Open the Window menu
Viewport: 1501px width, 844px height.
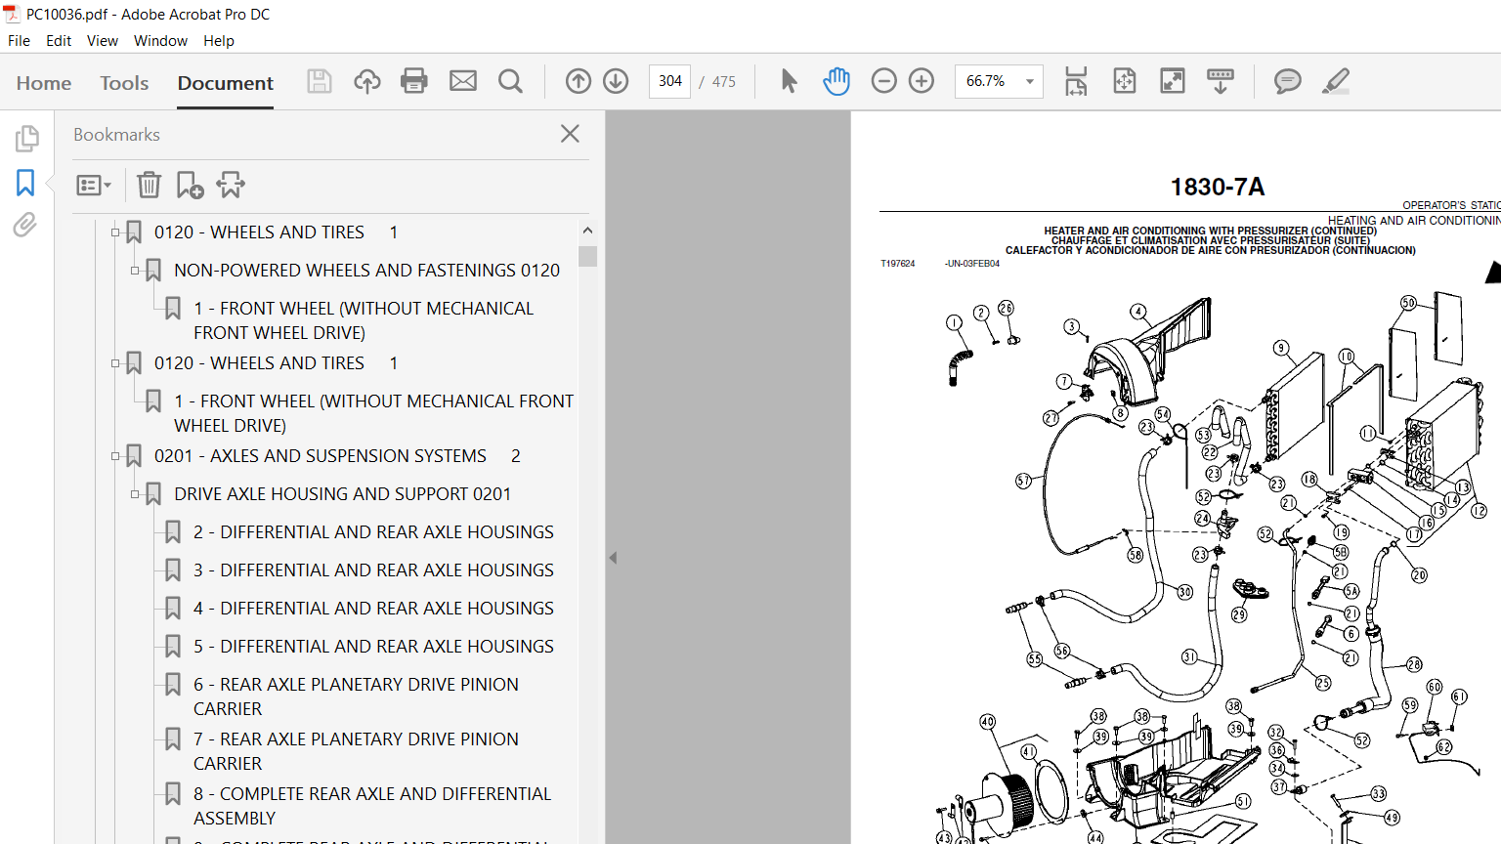[x=160, y=41]
